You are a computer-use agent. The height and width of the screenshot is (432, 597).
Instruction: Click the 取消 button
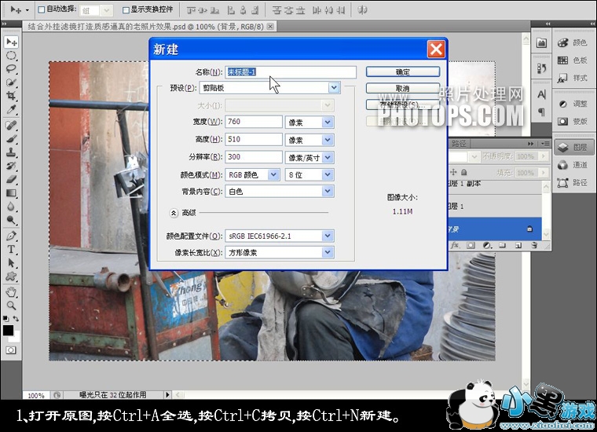401,88
